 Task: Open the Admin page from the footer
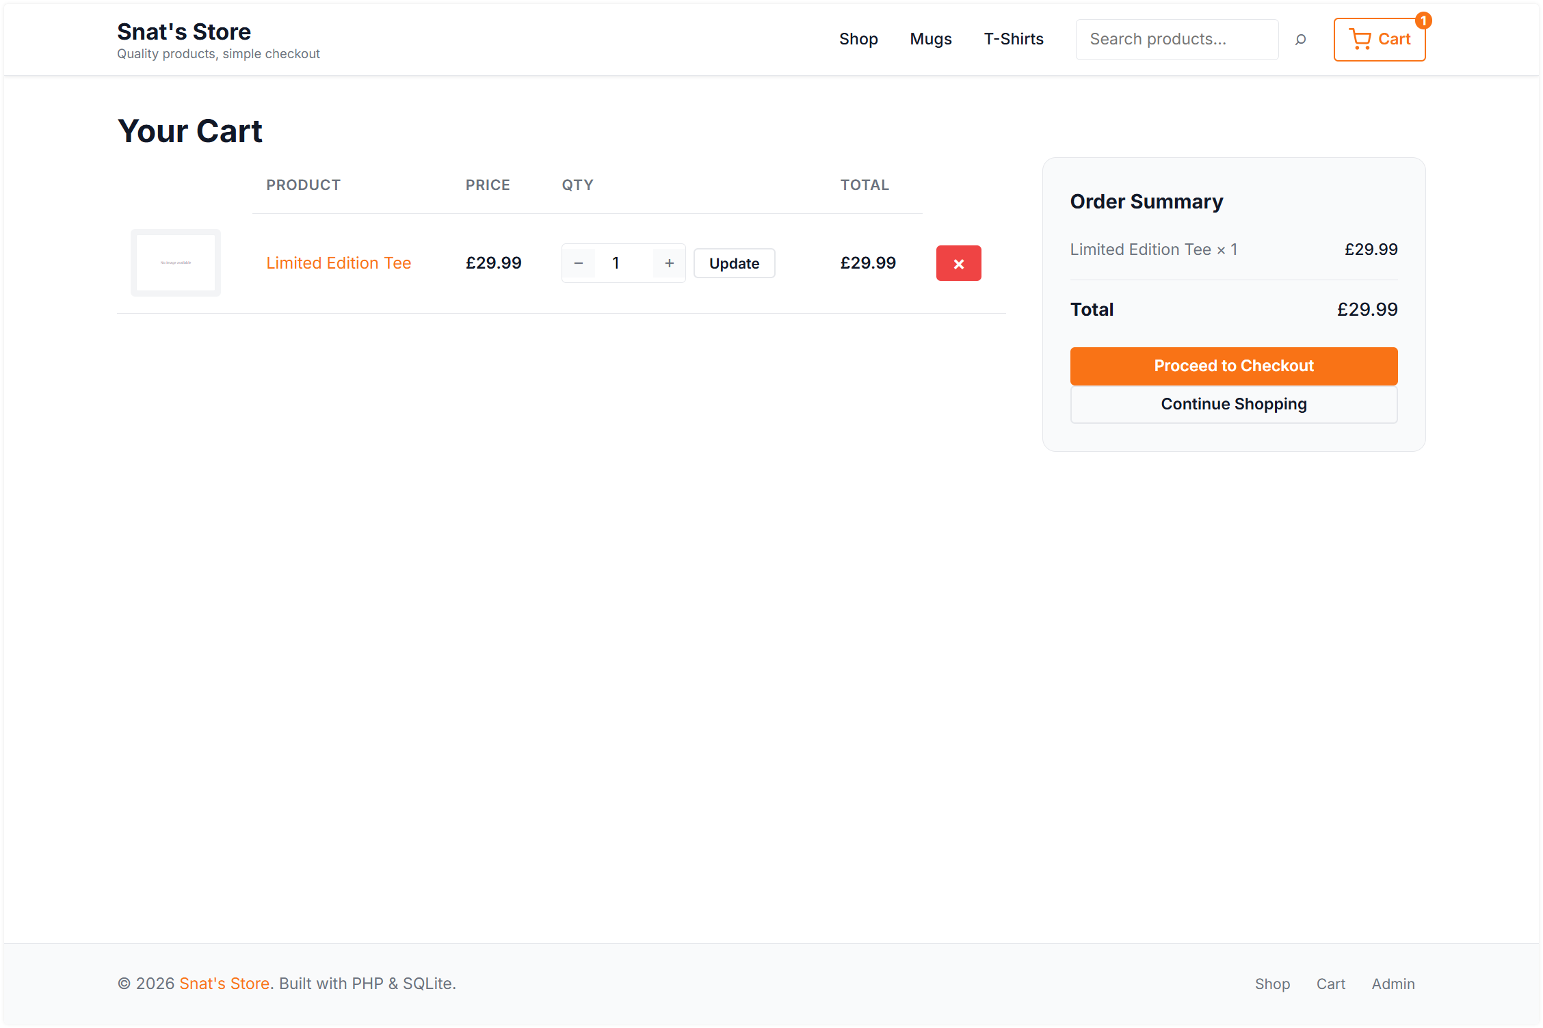pos(1393,983)
